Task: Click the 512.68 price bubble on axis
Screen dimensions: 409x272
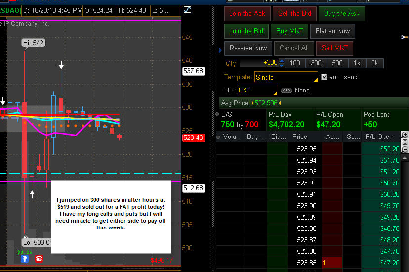Action: coord(193,188)
